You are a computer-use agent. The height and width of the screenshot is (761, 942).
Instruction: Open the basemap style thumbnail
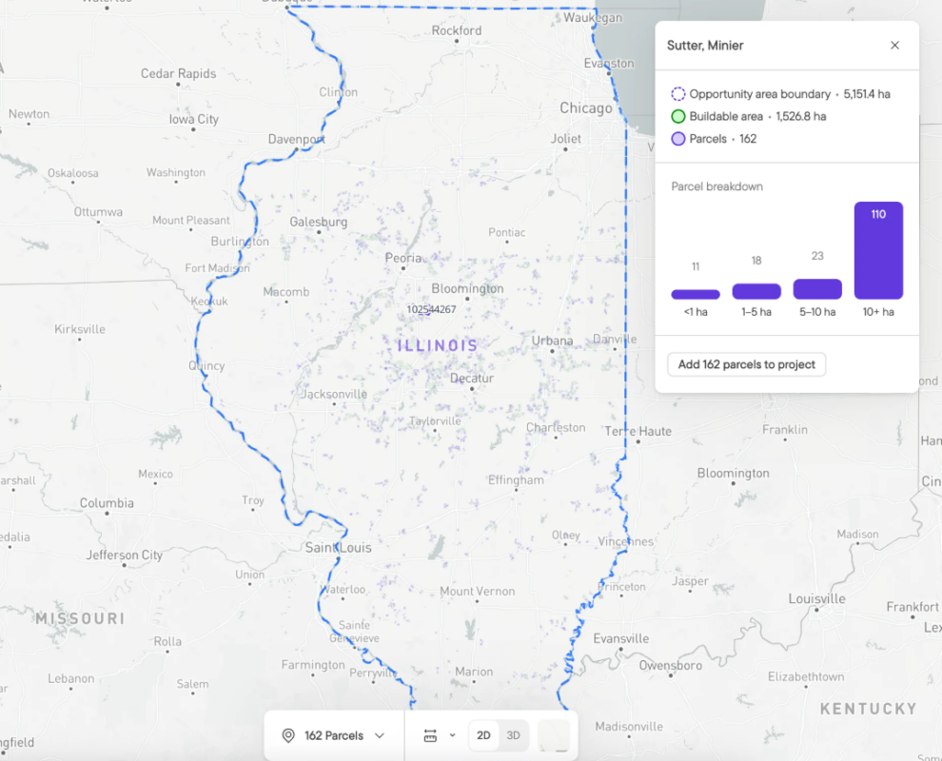pyautogui.click(x=553, y=735)
